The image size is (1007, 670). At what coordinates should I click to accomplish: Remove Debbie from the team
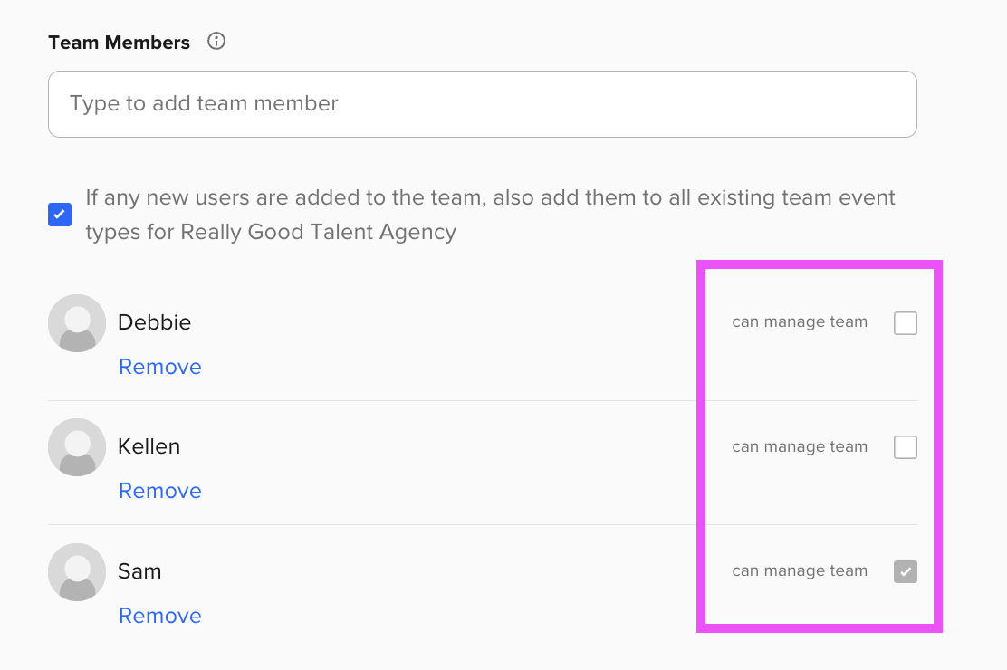[x=160, y=366]
